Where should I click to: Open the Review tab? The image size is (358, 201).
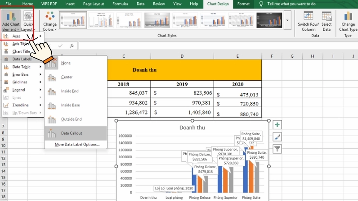click(159, 4)
